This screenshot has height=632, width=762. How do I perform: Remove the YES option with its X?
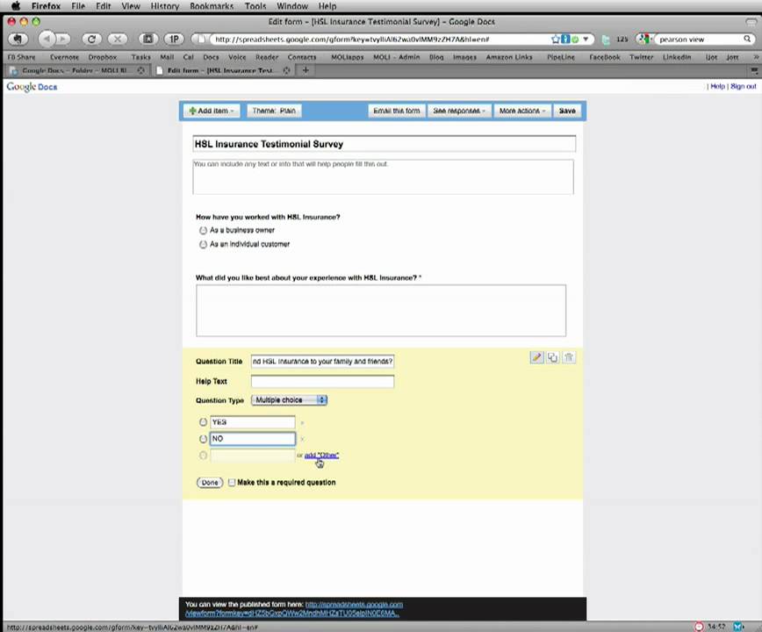[302, 422]
